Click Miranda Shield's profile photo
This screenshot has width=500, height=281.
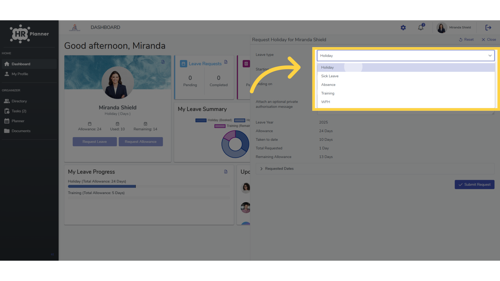coord(118,83)
